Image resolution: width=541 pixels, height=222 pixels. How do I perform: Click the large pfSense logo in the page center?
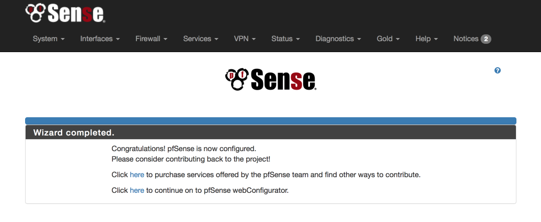click(271, 79)
